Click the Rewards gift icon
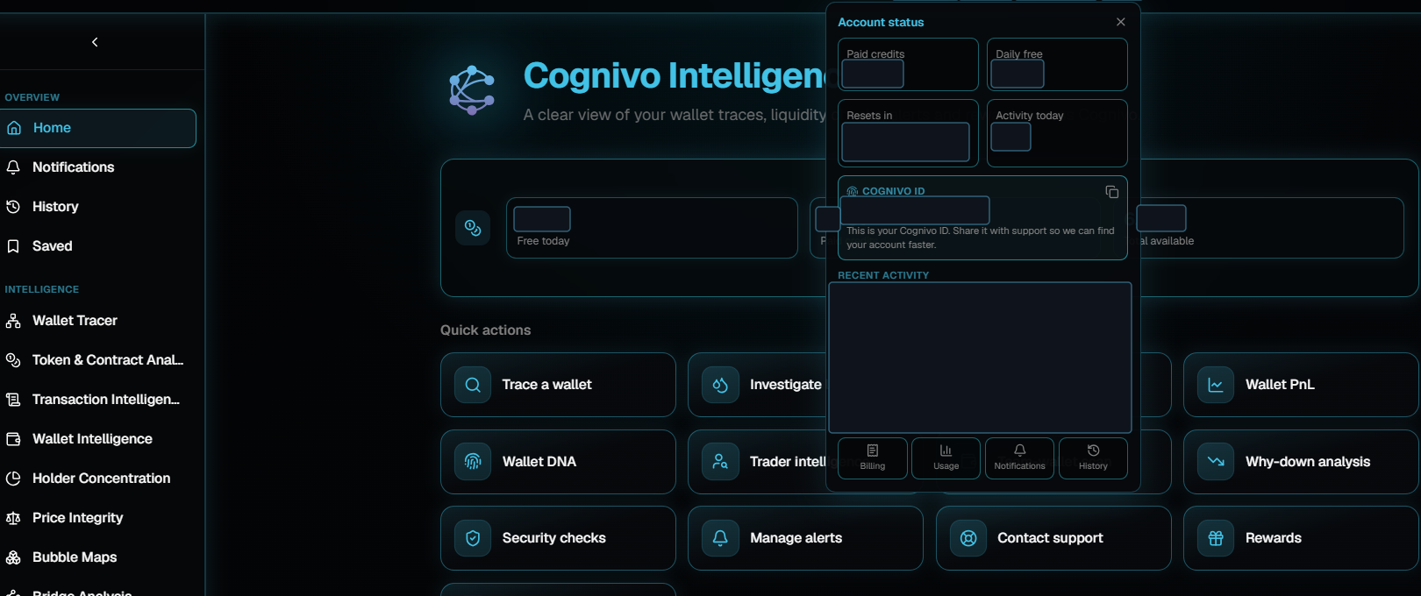The image size is (1421, 596). [1216, 538]
